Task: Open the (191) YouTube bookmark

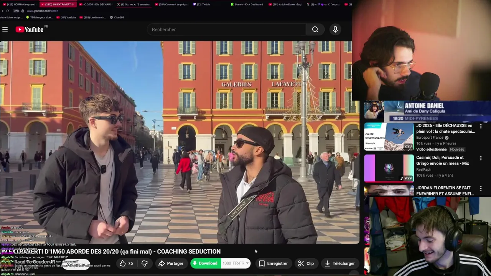Action: click(x=66, y=17)
